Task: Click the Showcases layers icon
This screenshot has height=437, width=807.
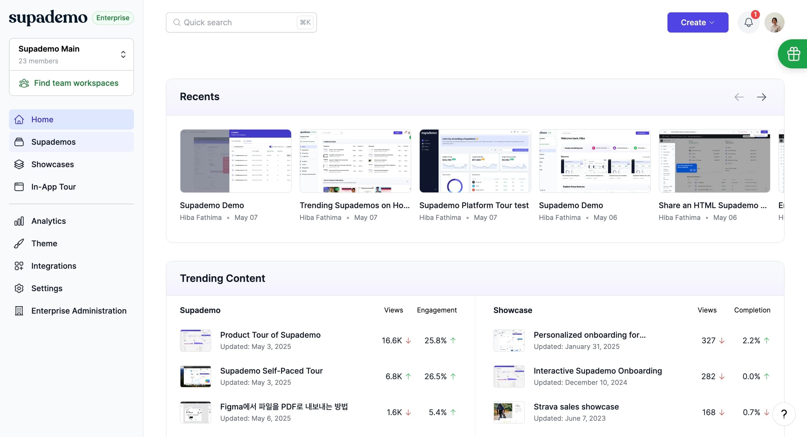Action: [x=19, y=164]
